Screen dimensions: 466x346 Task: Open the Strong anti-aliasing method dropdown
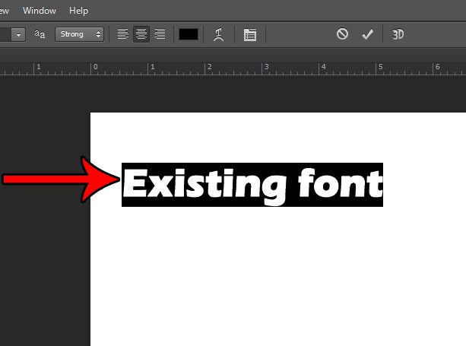(79, 34)
